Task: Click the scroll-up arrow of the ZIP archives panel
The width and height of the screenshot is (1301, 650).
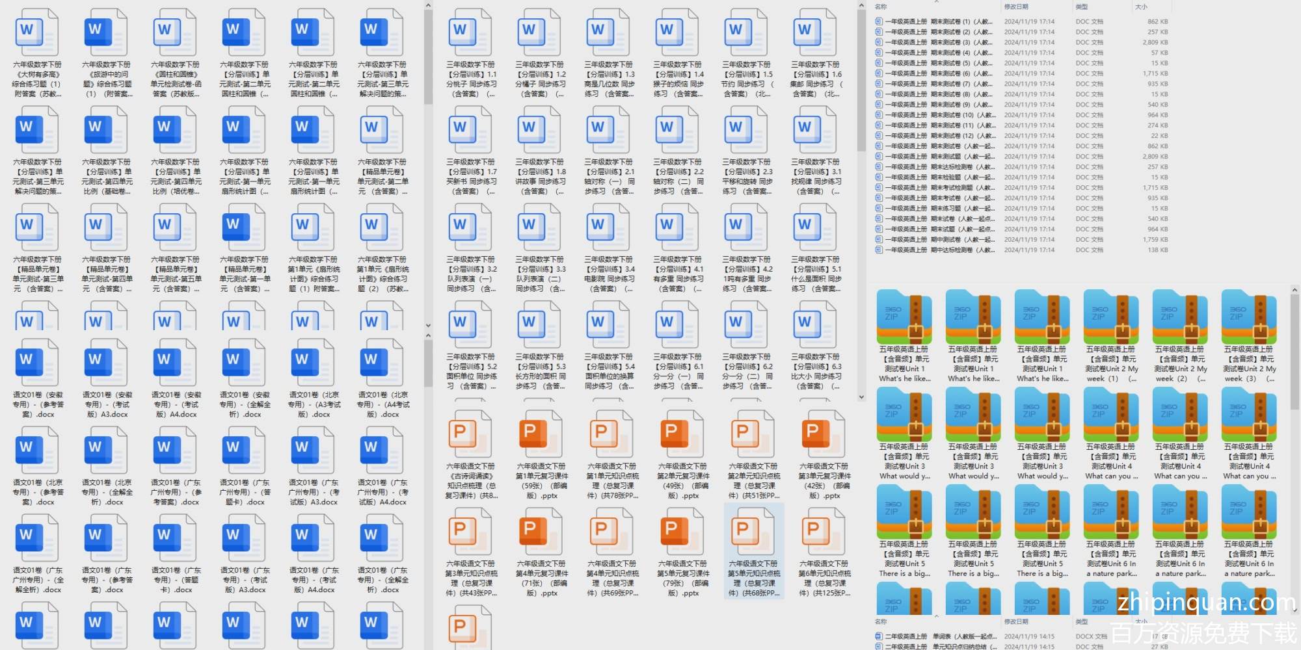Action: point(1294,290)
